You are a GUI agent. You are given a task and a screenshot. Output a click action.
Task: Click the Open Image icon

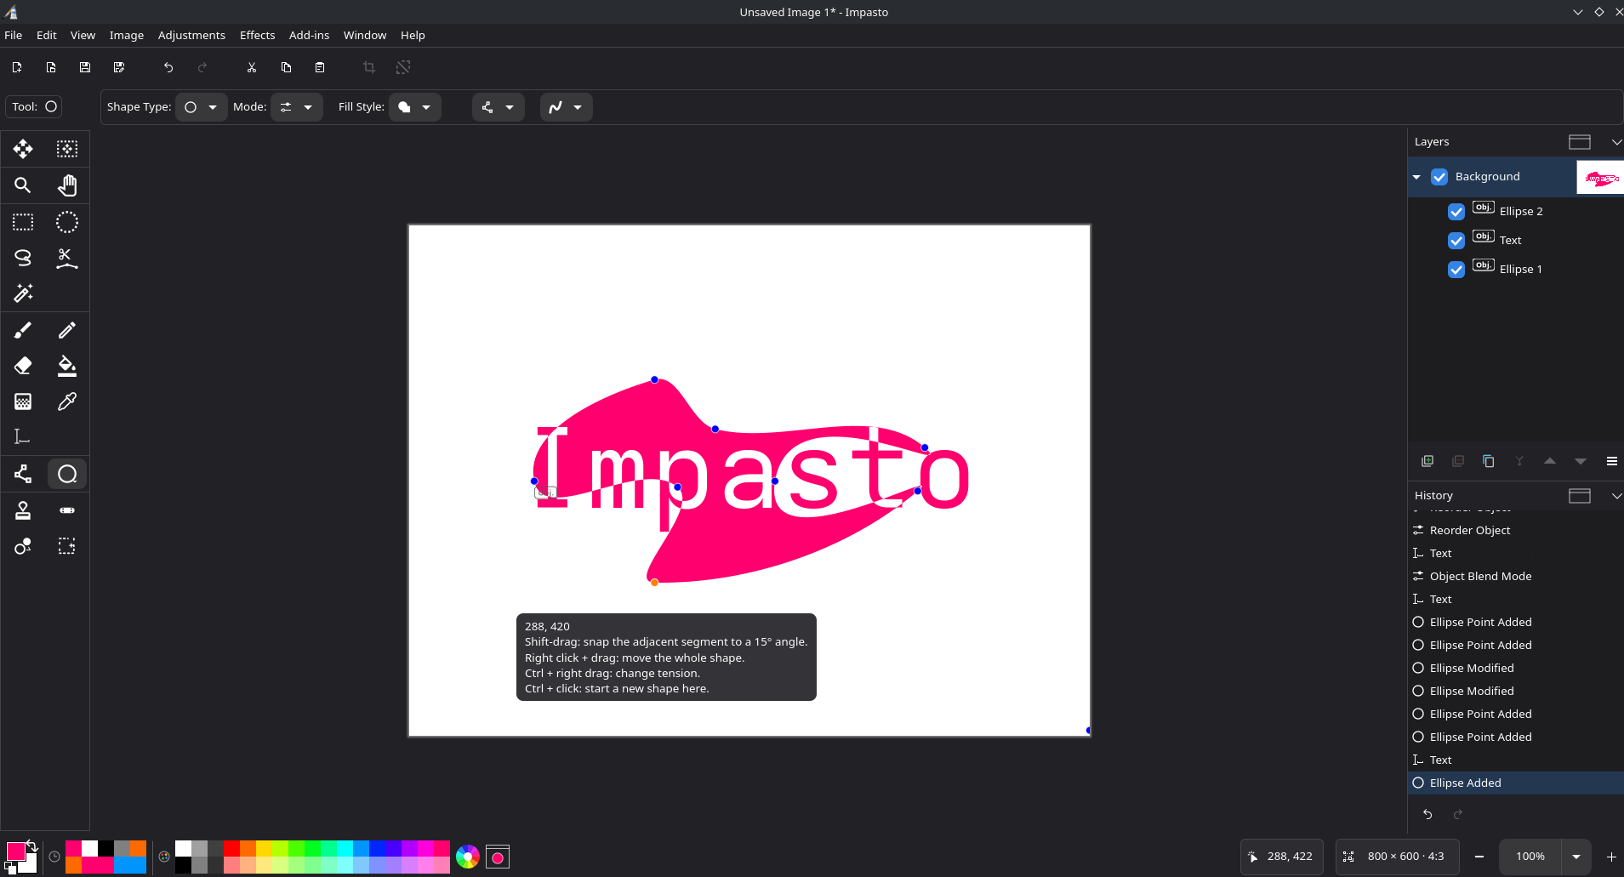click(x=51, y=67)
